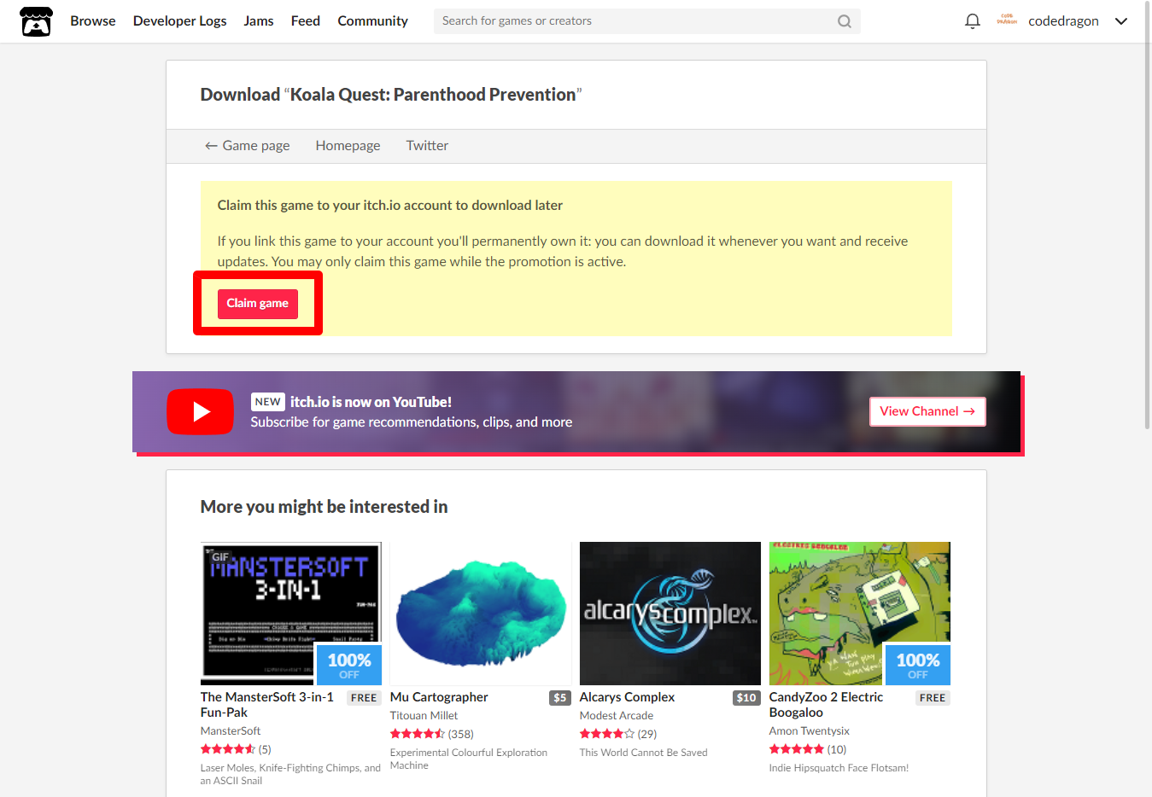Viewport: 1152px width, 797px height.
Task: Open CandyZoo 2 thumbnail
Action: coord(859,614)
